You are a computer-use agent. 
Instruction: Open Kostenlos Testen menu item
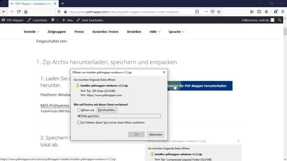tap(105, 32)
